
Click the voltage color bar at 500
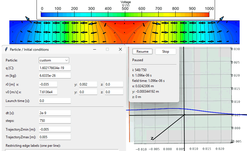125,14
